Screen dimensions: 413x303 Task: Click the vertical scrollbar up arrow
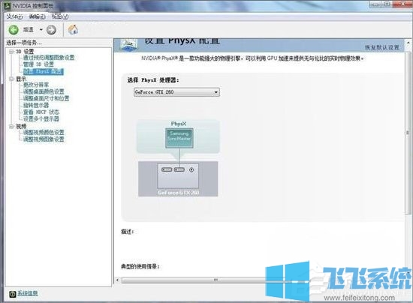coord(408,42)
